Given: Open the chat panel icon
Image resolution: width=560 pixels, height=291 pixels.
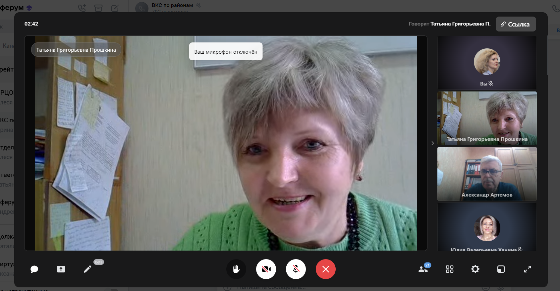Looking at the screenshot, I should (x=34, y=269).
